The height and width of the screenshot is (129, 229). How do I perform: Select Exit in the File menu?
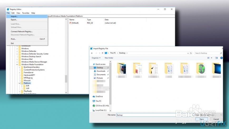[x=27, y=43]
